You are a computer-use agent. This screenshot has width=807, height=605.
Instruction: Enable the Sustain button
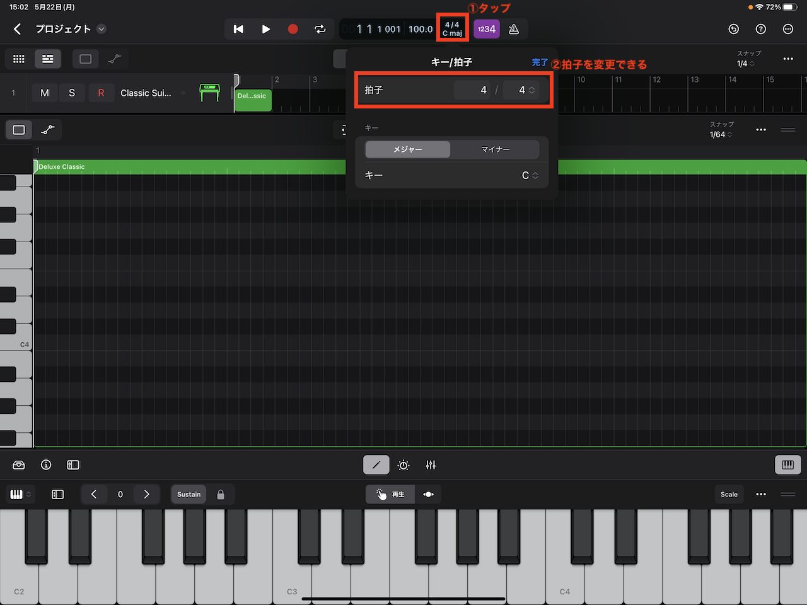click(189, 495)
